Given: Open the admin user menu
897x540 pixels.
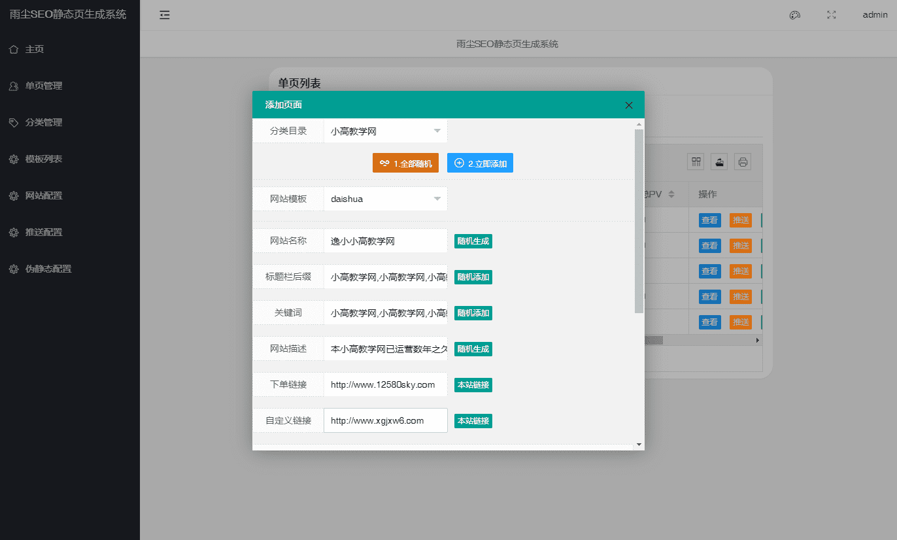Looking at the screenshot, I should click(x=875, y=15).
